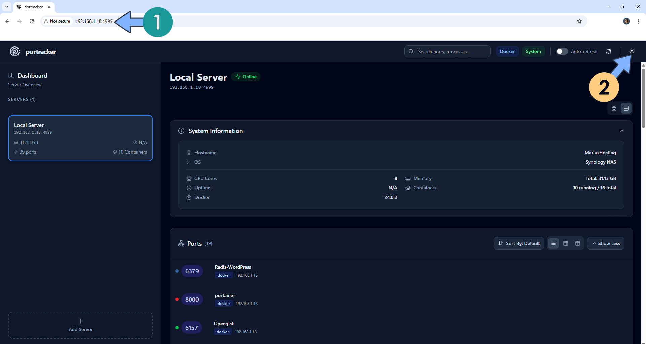Select the Local Server card in sidebar
This screenshot has width=646, height=344.
coord(80,138)
